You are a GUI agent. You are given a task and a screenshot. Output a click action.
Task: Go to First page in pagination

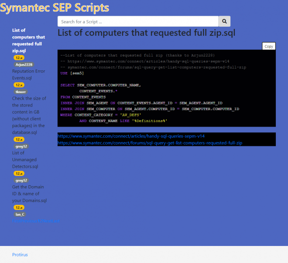[x=17, y=221]
